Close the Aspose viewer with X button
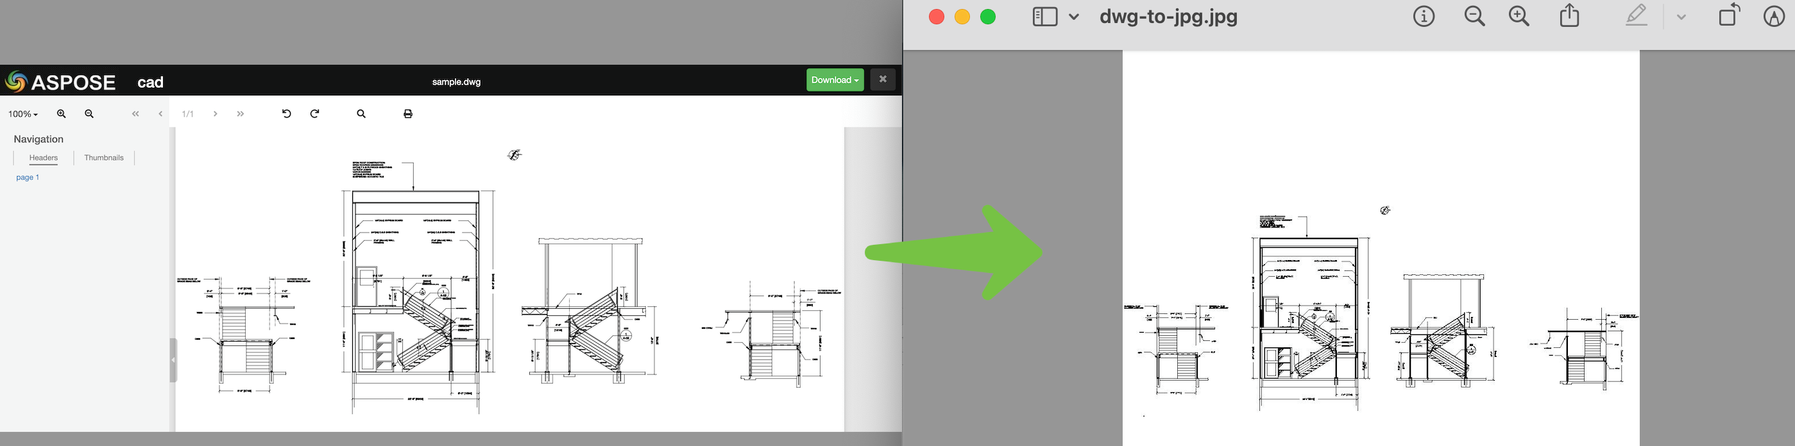This screenshot has width=1795, height=446. click(x=882, y=80)
